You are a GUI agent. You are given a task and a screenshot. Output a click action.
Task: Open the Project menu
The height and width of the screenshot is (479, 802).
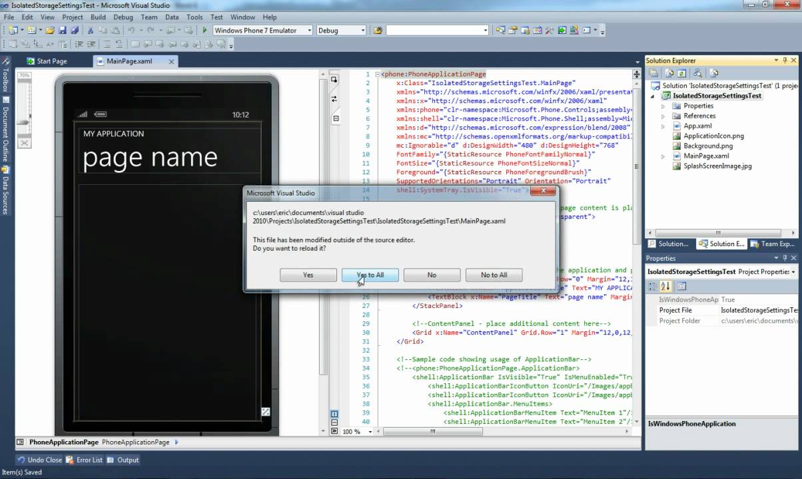click(x=73, y=17)
